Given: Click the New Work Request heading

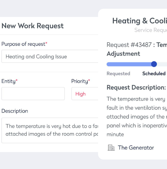Looking at the screenshot, I should (x=33, y=26).
